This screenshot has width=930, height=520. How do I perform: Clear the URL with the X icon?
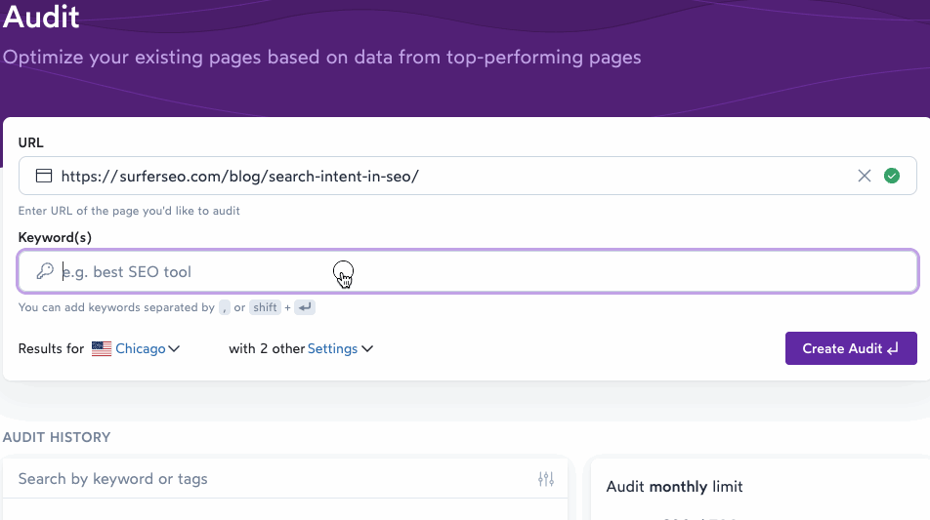864,176
